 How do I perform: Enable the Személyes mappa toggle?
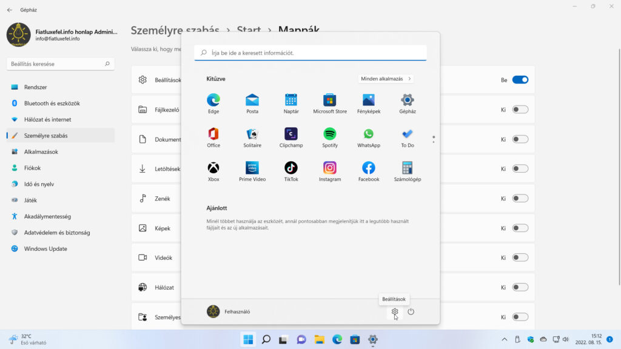520,317
